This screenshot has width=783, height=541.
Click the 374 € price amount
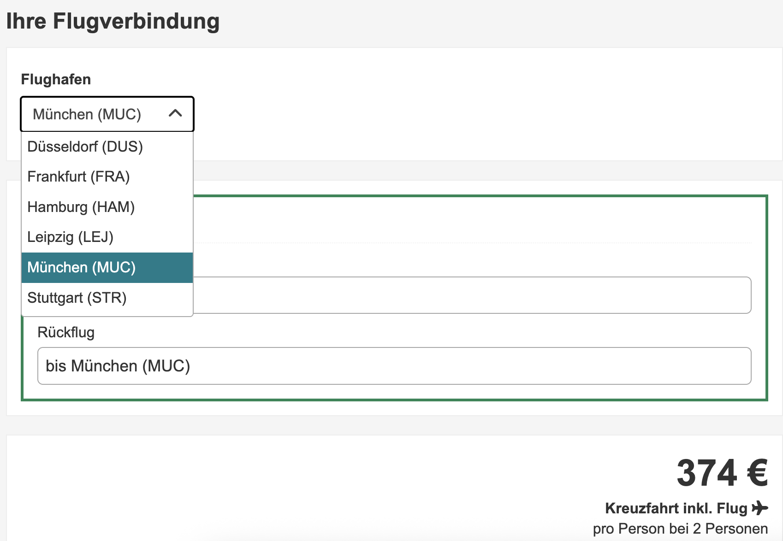(x=707, y=473)
